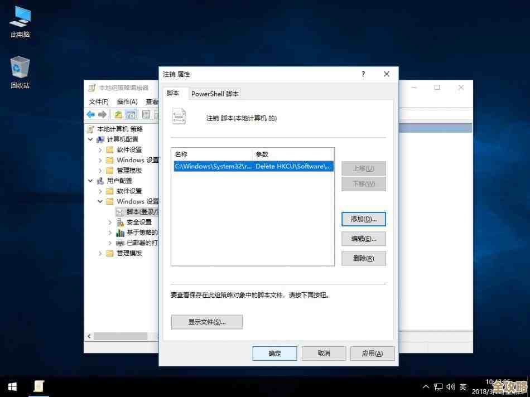Image resolution: width=530 pixels, height=397 pixels.
Task: Switch to the PowerShell 脚本 tab
Action: click(214, 94)
